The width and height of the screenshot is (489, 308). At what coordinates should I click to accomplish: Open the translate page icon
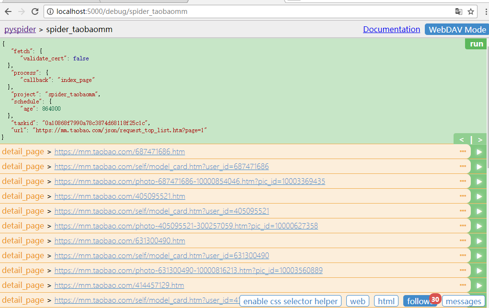(x=458, y=11)
